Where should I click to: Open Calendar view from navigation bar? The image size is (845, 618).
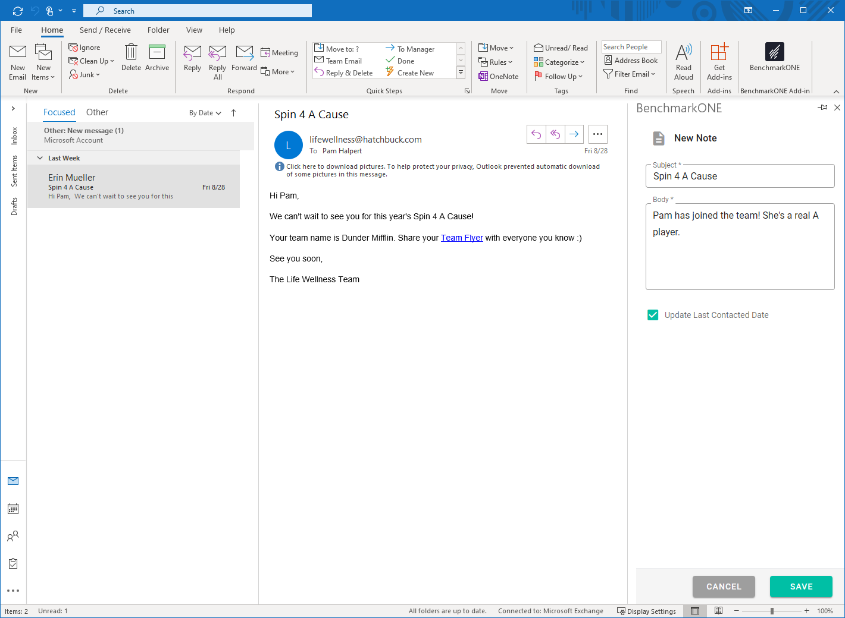point(13,509)
